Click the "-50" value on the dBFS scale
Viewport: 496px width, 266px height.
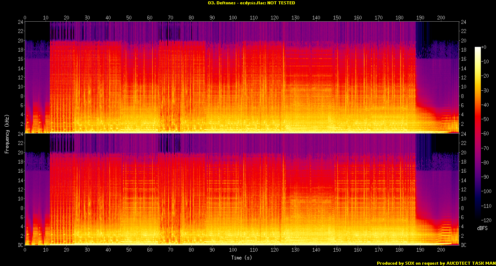[x=485, y=119]
